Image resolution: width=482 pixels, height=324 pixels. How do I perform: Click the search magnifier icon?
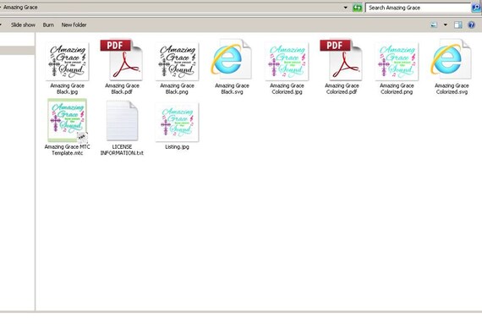pyautogui.click(x=476, y=8)
